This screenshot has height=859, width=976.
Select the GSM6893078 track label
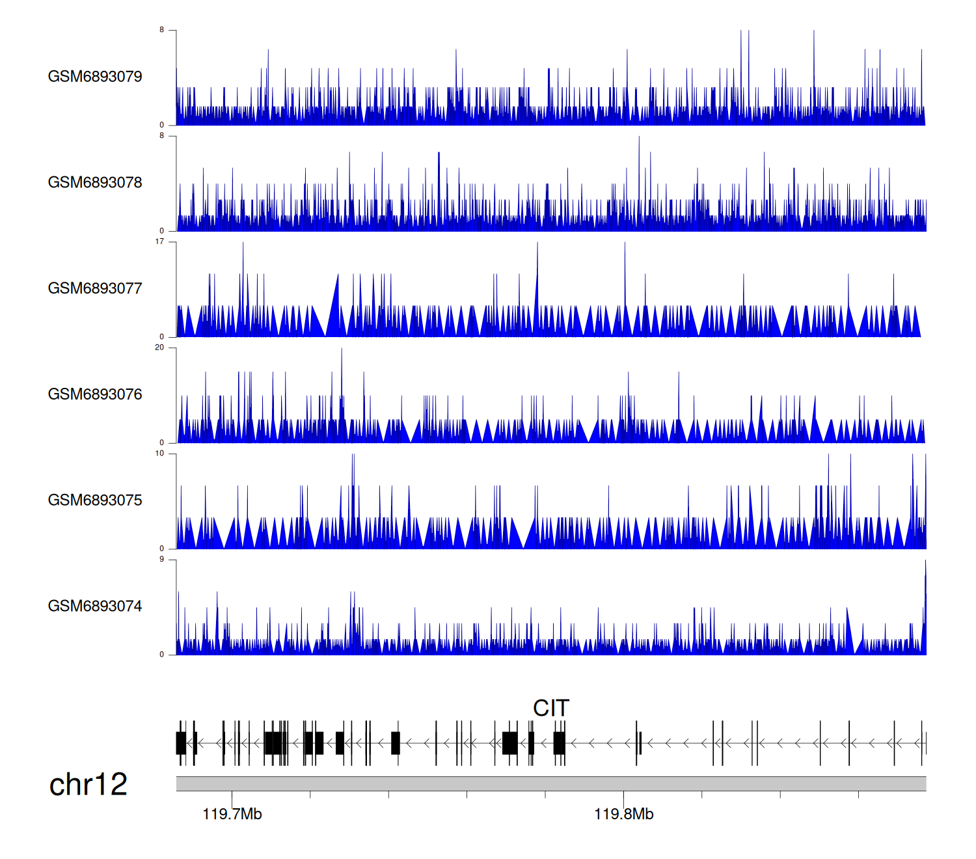(95, 183)
